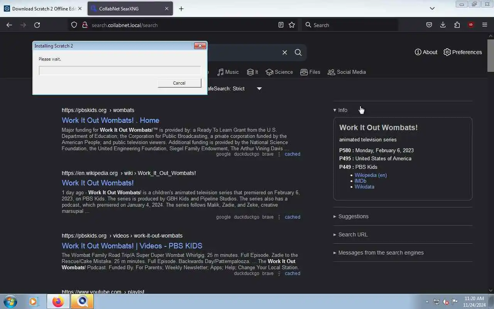This screenshot has width=494, height=309.
Task: Click the Scratch 2 install progress bar
Action: click(120, 71)
